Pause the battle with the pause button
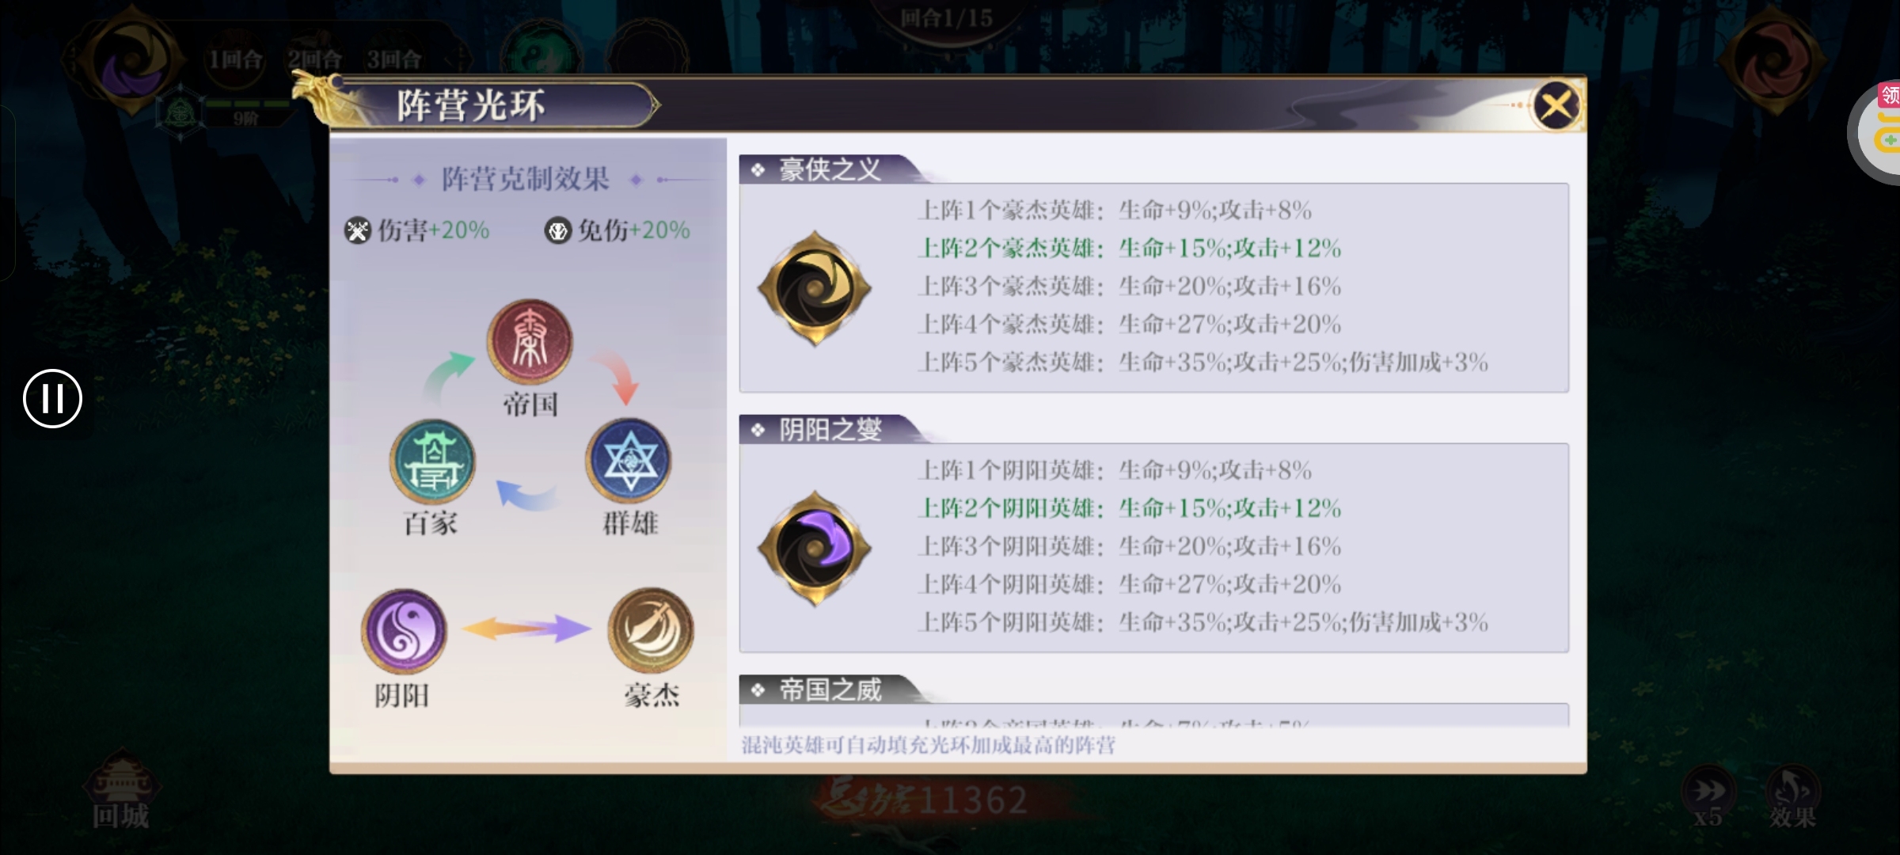Screen dimensions: 1900x855 [x=52, y=398]
